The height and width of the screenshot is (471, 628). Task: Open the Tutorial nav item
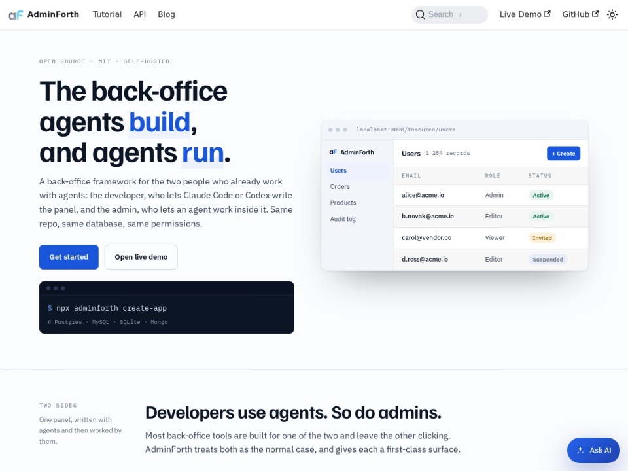coord(107,14)
